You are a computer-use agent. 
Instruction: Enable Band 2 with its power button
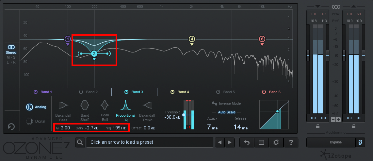(81, 92)
